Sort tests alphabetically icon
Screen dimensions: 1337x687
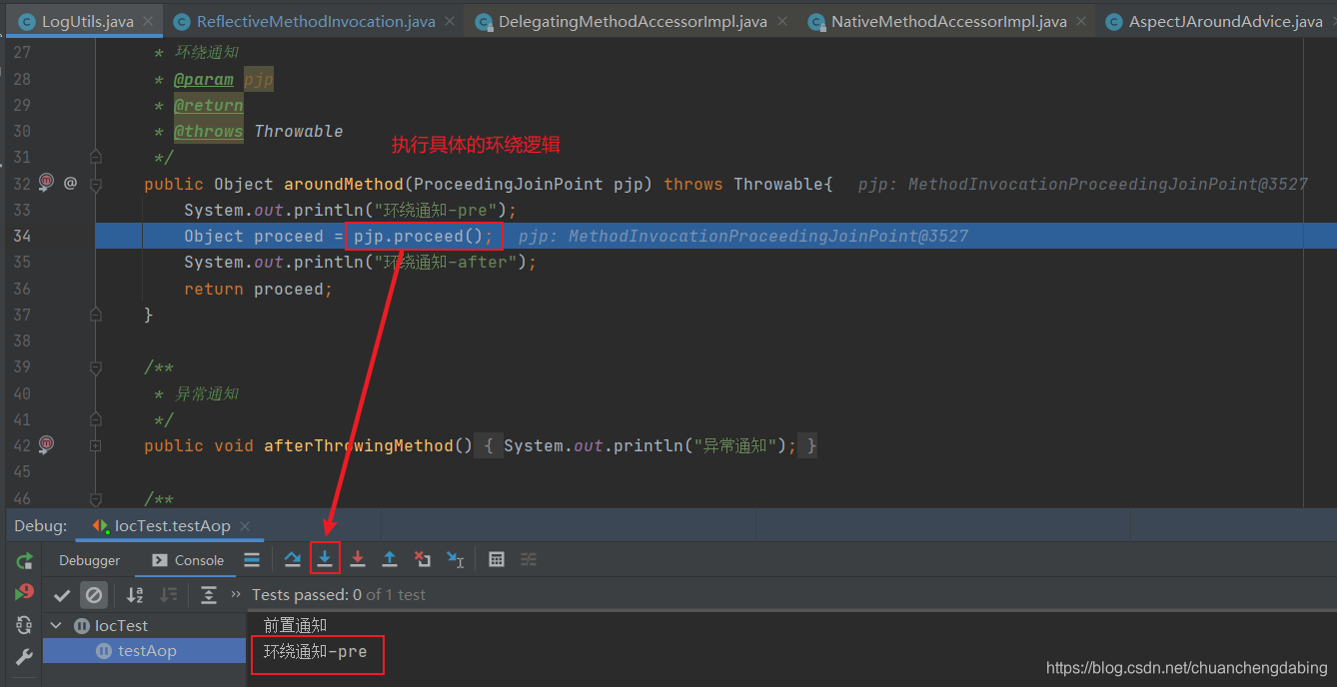pos(135,595)
